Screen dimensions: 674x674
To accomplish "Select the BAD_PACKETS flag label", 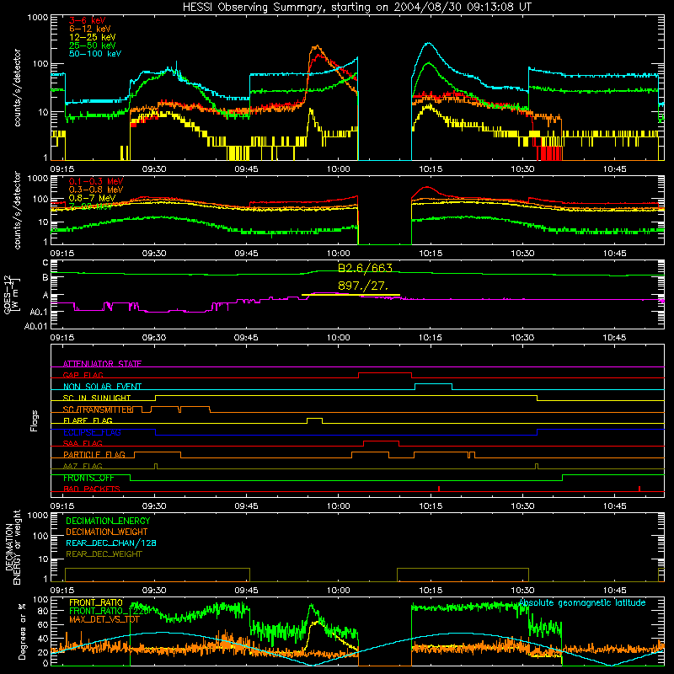I will tap(92, 489).
